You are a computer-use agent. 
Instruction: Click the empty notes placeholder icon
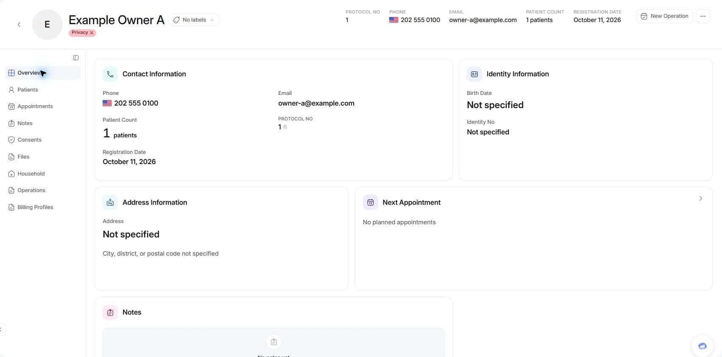(274, 342)
